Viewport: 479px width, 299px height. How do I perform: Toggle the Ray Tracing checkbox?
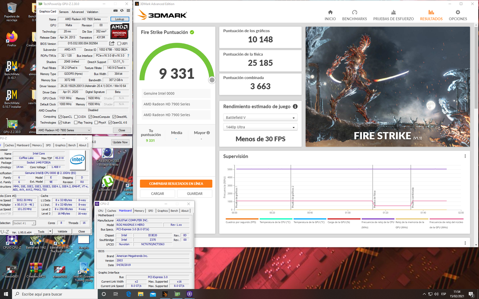[76, 122]
